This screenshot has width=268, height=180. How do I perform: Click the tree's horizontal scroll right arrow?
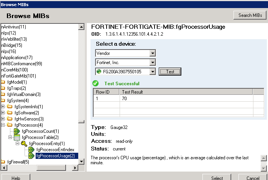[75, 168]
